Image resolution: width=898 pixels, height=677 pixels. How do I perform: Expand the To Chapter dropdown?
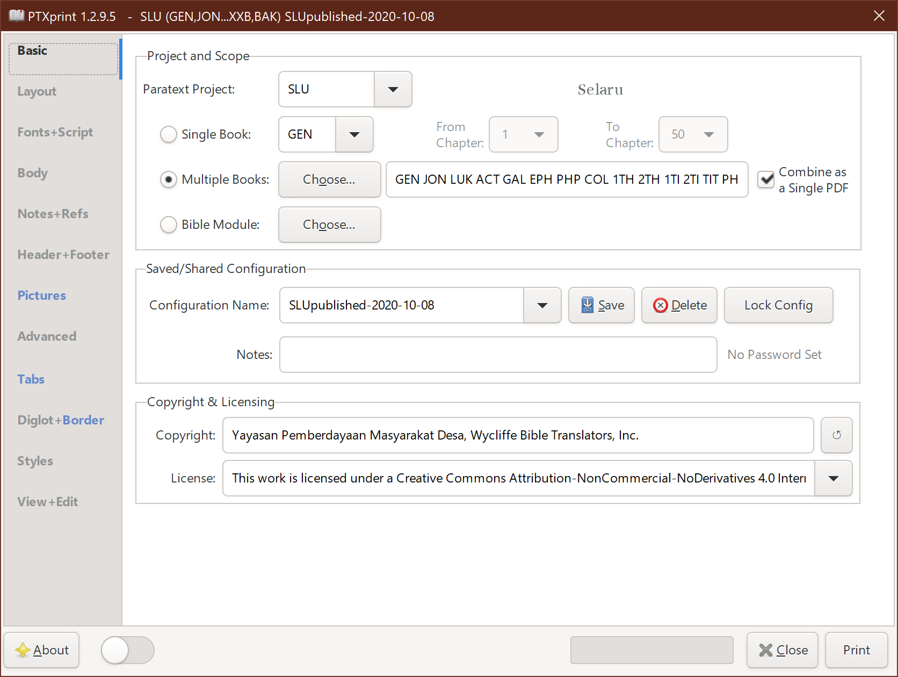pos(709,134)
